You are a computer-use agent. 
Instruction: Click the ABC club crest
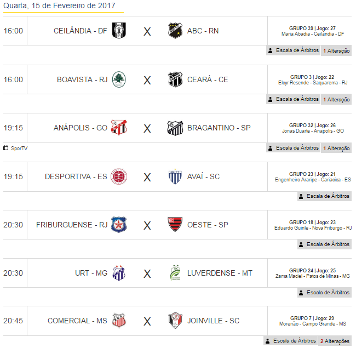coord(175,31)
